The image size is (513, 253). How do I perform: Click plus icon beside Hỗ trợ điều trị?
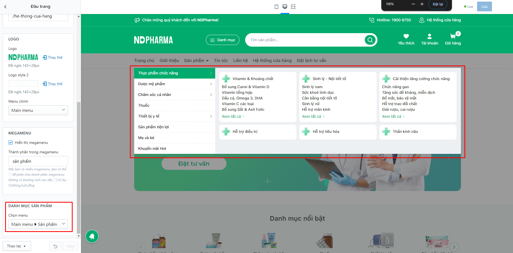[x=226, y=131]
